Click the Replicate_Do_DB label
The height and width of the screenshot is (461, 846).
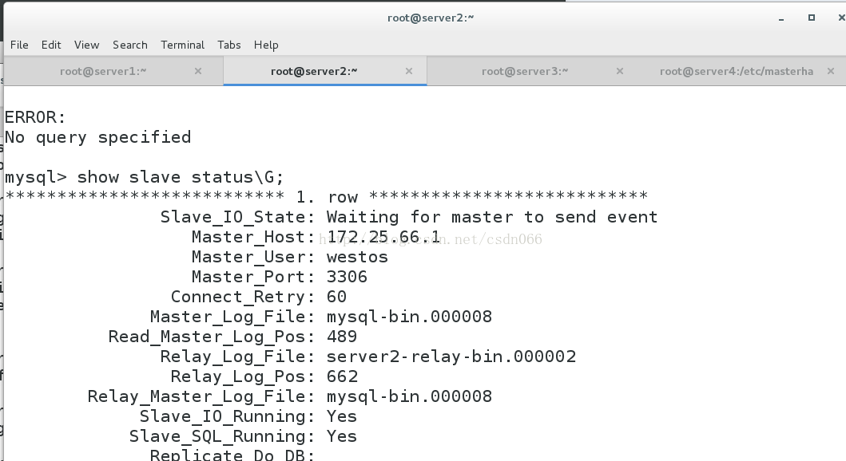pyautogui.click(x=232, y=455)
